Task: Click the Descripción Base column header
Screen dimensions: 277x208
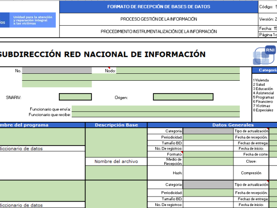Action: (x=116, y=125)
